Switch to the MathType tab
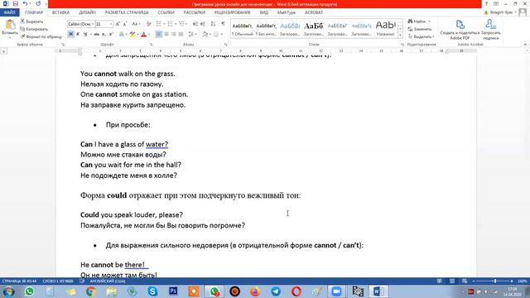This screenshot has width=530, height=298. 287,12
